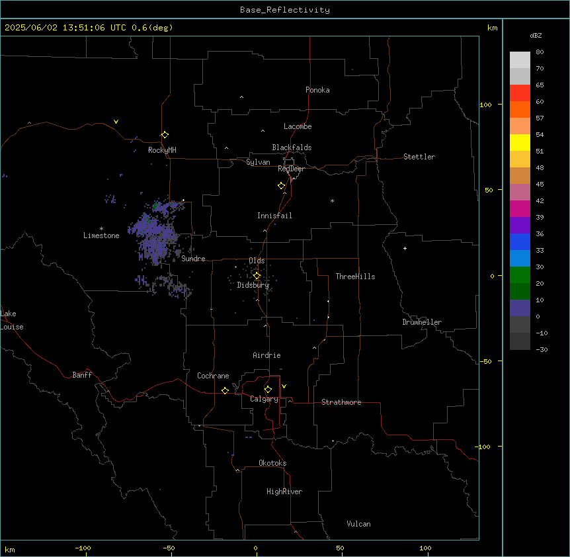
Task: Select the Strathmore map label
Action: (341, 402)
